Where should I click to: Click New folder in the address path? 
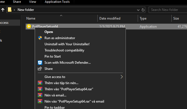[x=26, y=10]
